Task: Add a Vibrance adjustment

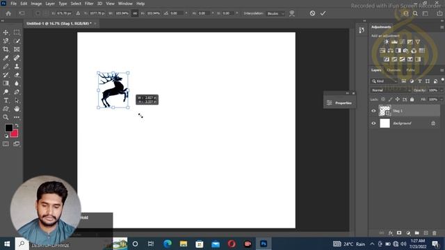Action: pos(418,42)
